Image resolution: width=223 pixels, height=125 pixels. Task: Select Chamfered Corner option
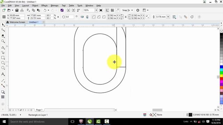coord(104,17)
